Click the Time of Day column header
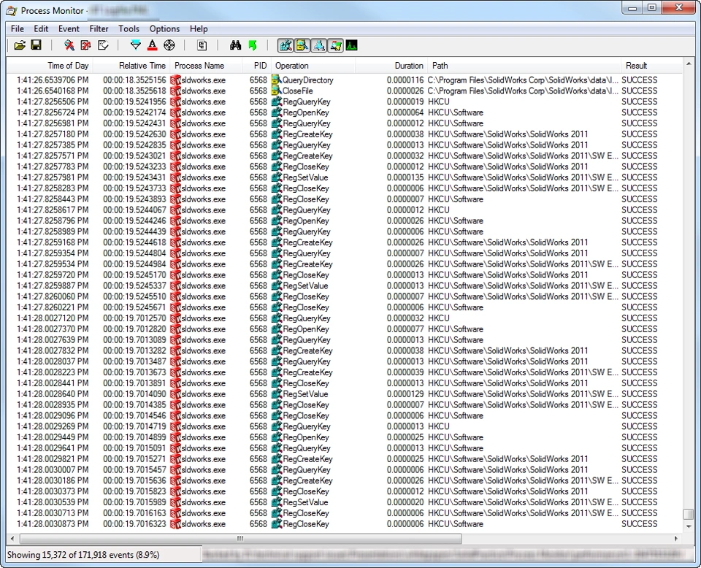The image size is (701, 568). coord(49,66)
